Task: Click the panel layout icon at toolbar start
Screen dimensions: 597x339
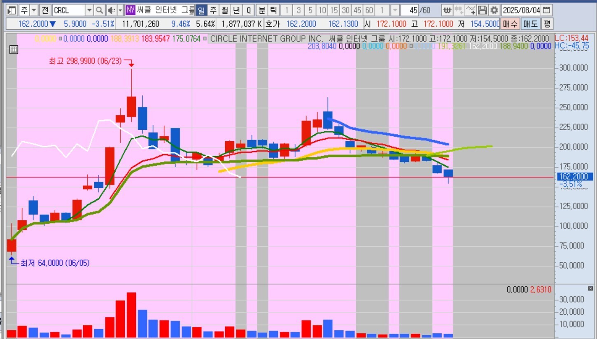Action: tap(12, 10)
